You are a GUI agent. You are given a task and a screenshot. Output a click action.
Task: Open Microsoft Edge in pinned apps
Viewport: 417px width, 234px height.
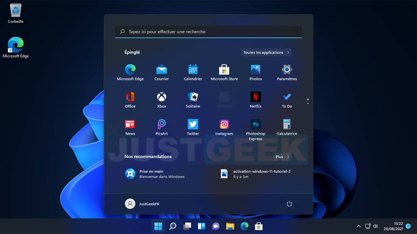click(130, 72)
